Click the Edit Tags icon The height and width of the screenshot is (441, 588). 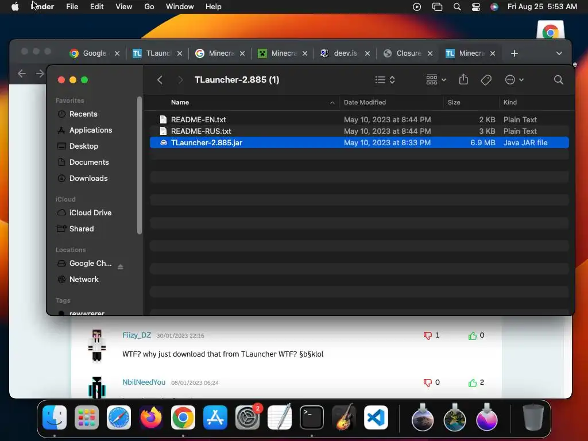tap(486, 80)
